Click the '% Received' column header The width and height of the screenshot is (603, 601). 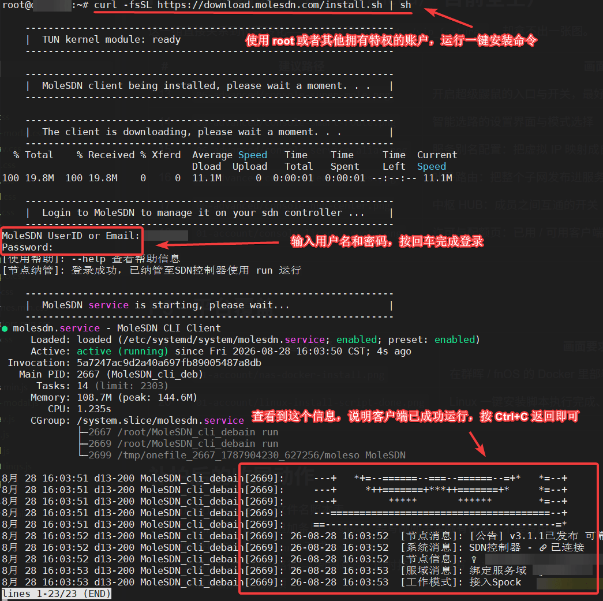[106, 155]
